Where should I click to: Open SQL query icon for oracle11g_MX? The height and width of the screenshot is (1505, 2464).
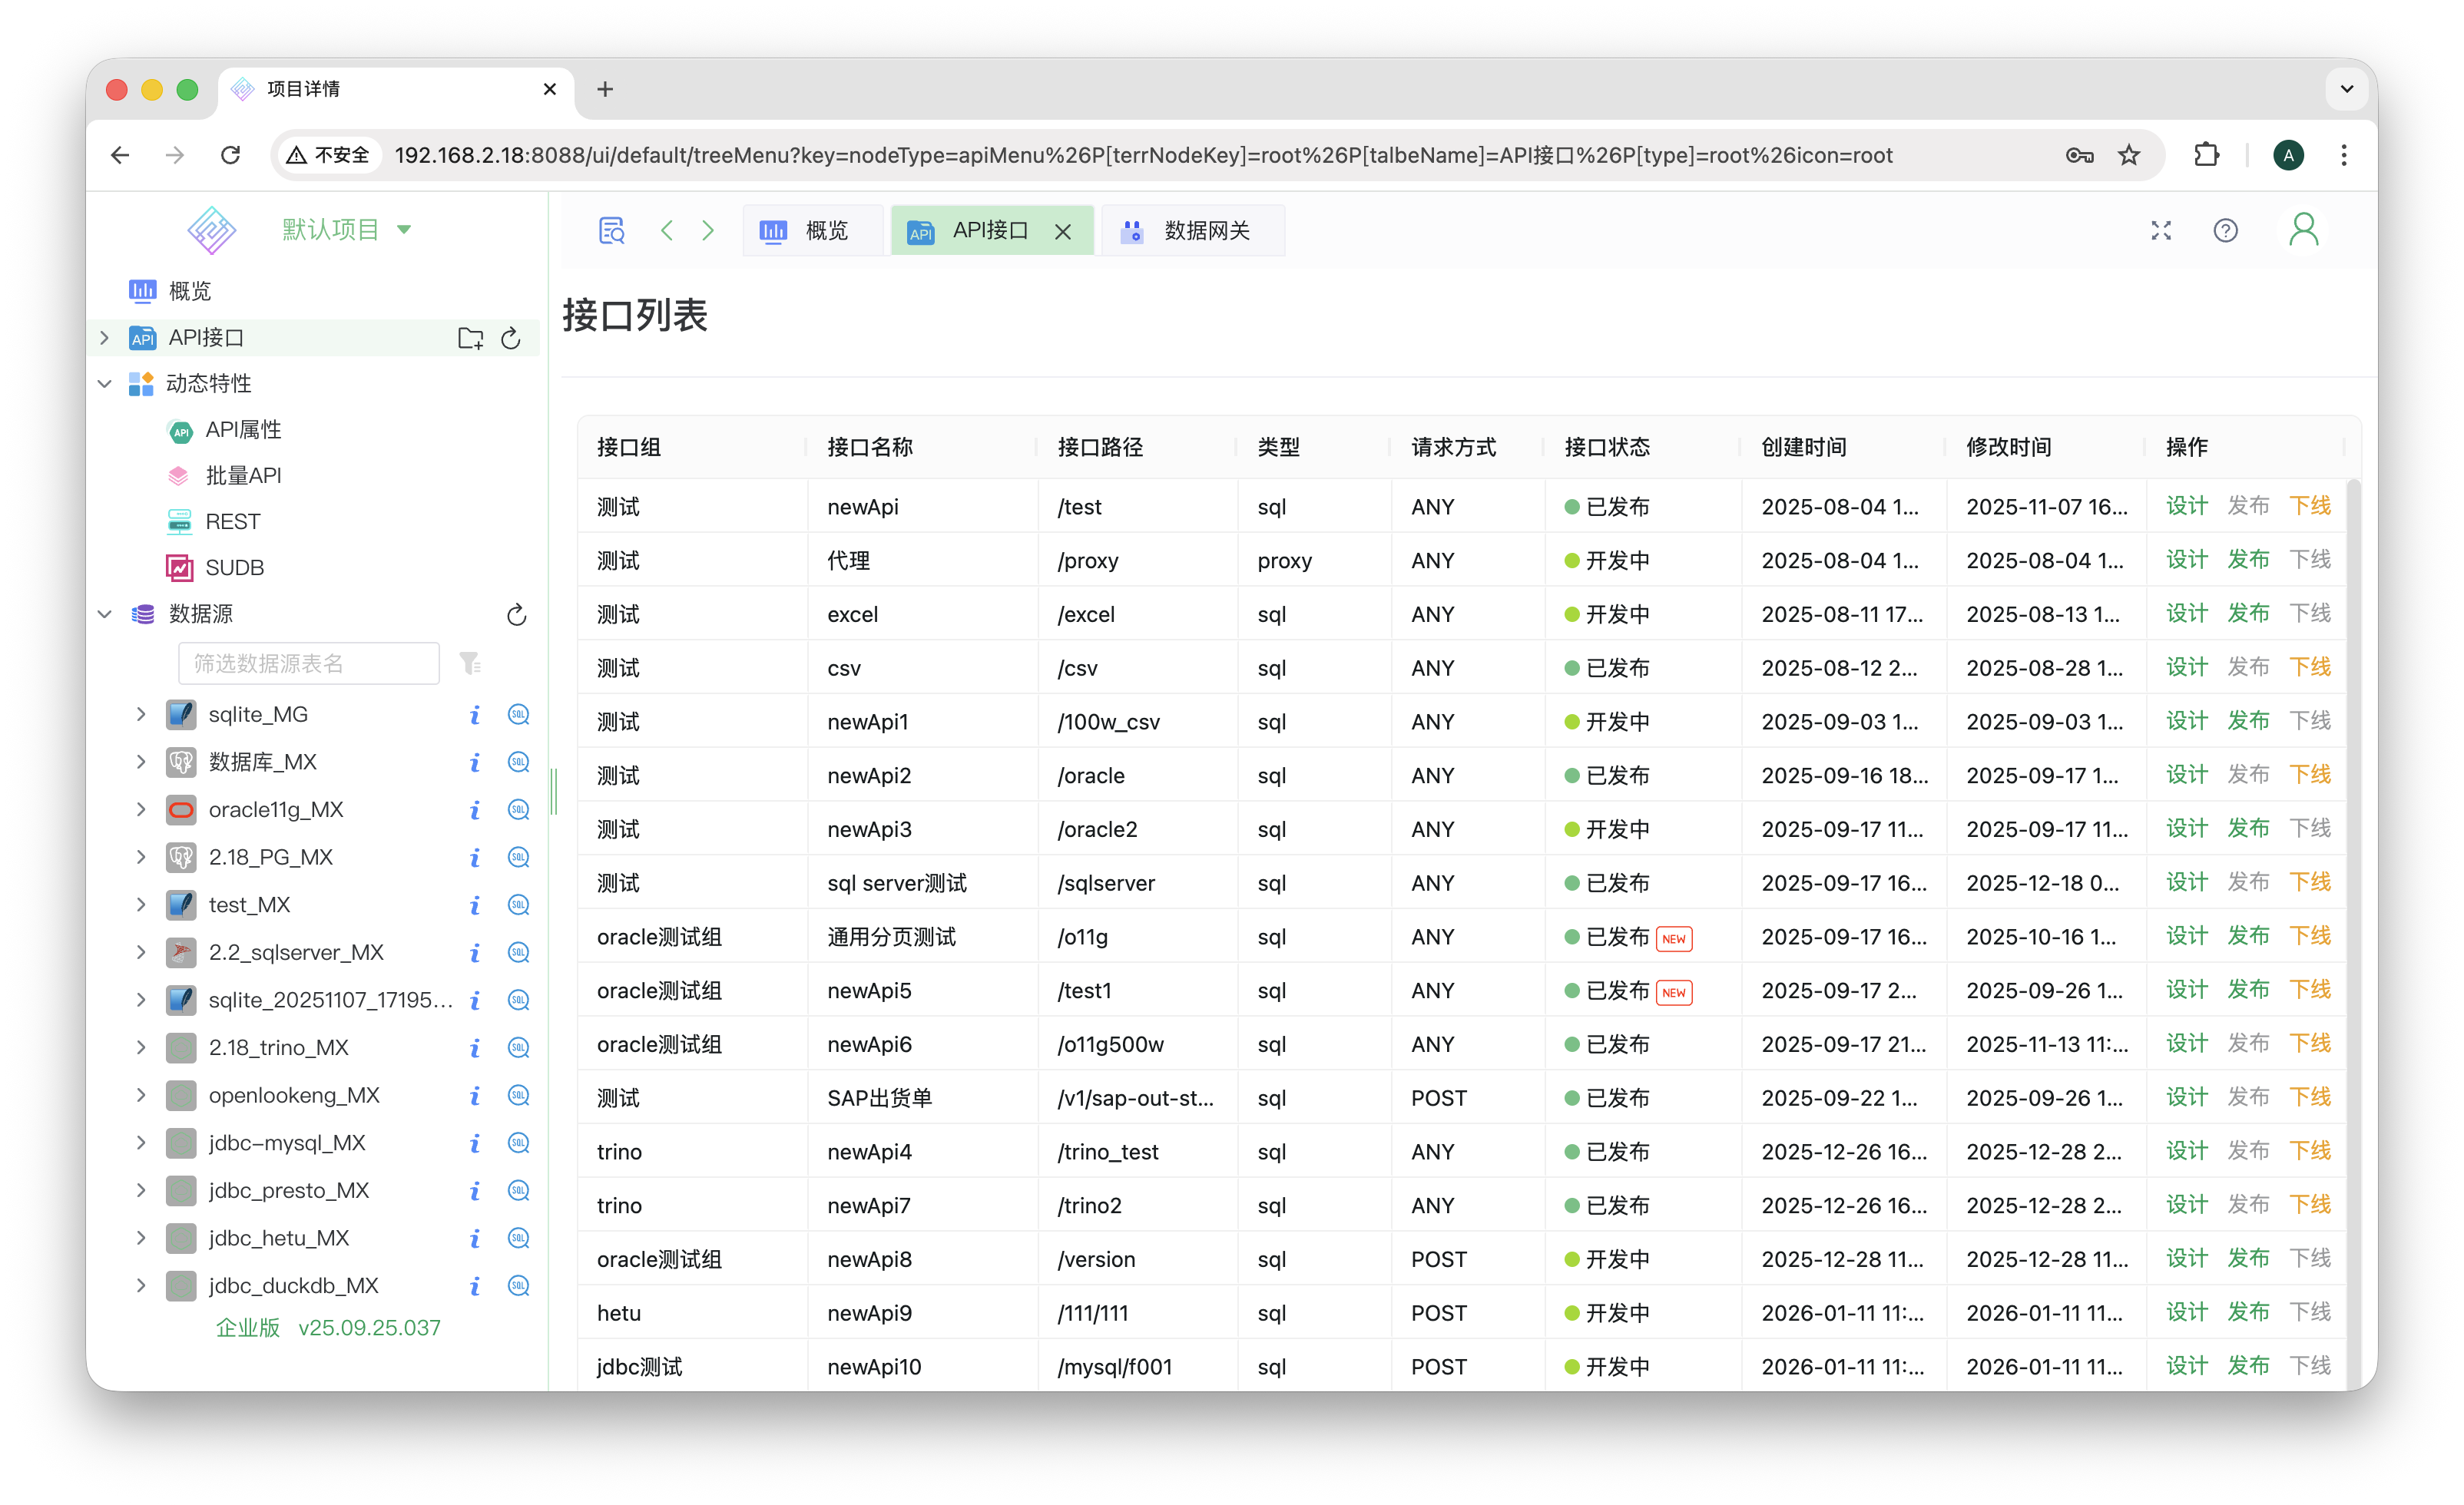click(518, 810)
